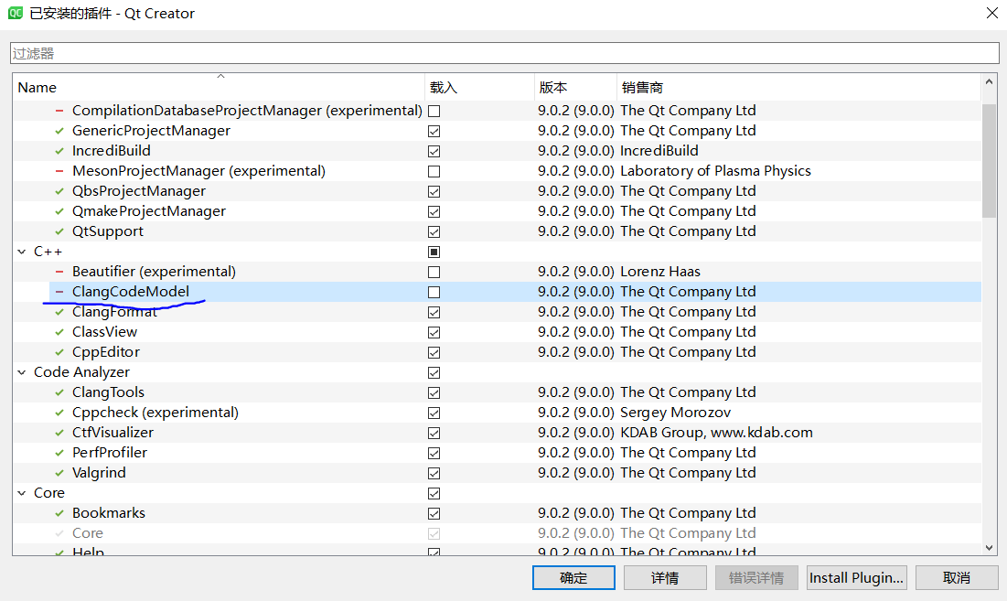
Task: Collapse the C++ plugin category
Action: [23, 252]
